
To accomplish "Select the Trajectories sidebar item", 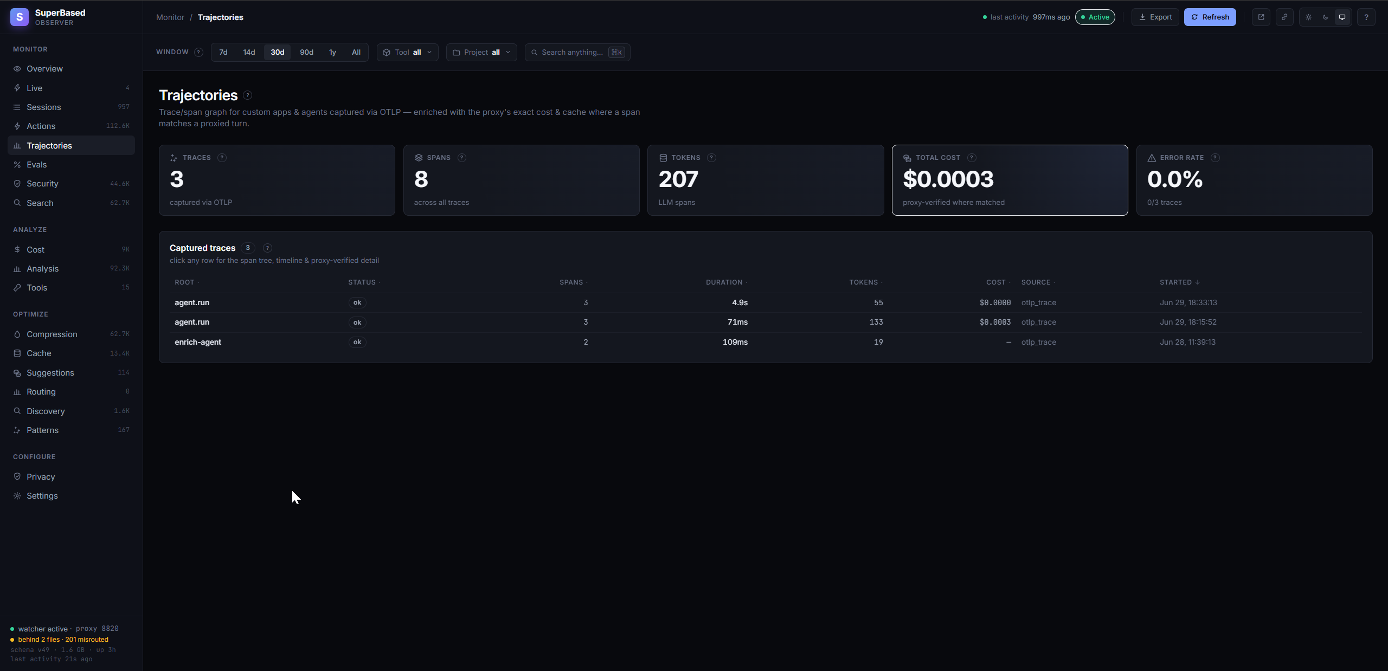I will click(x=71, y=146).
